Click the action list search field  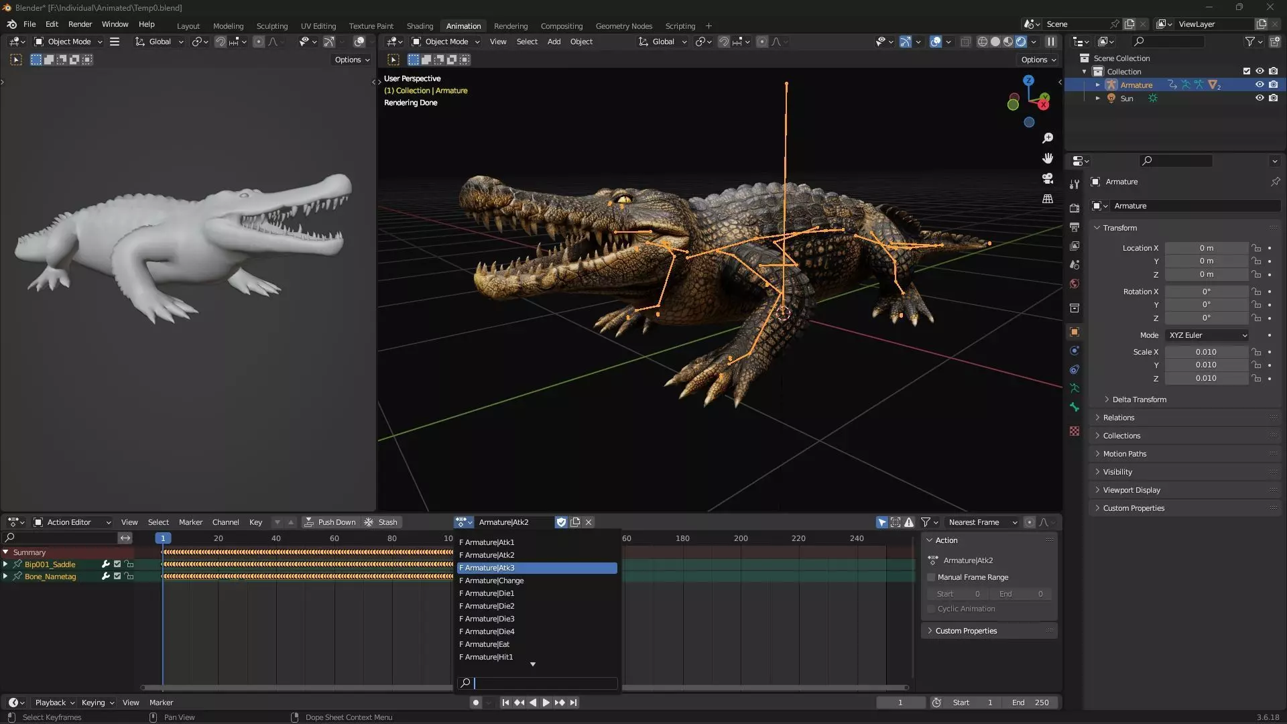tap(537, 683)
